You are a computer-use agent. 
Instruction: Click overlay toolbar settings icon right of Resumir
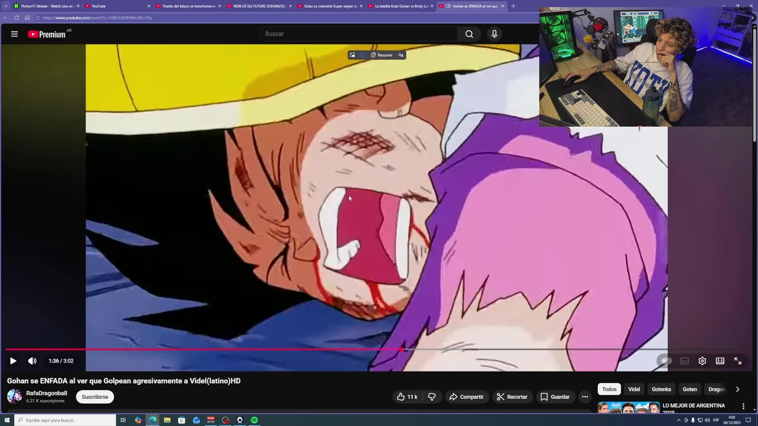401,55
